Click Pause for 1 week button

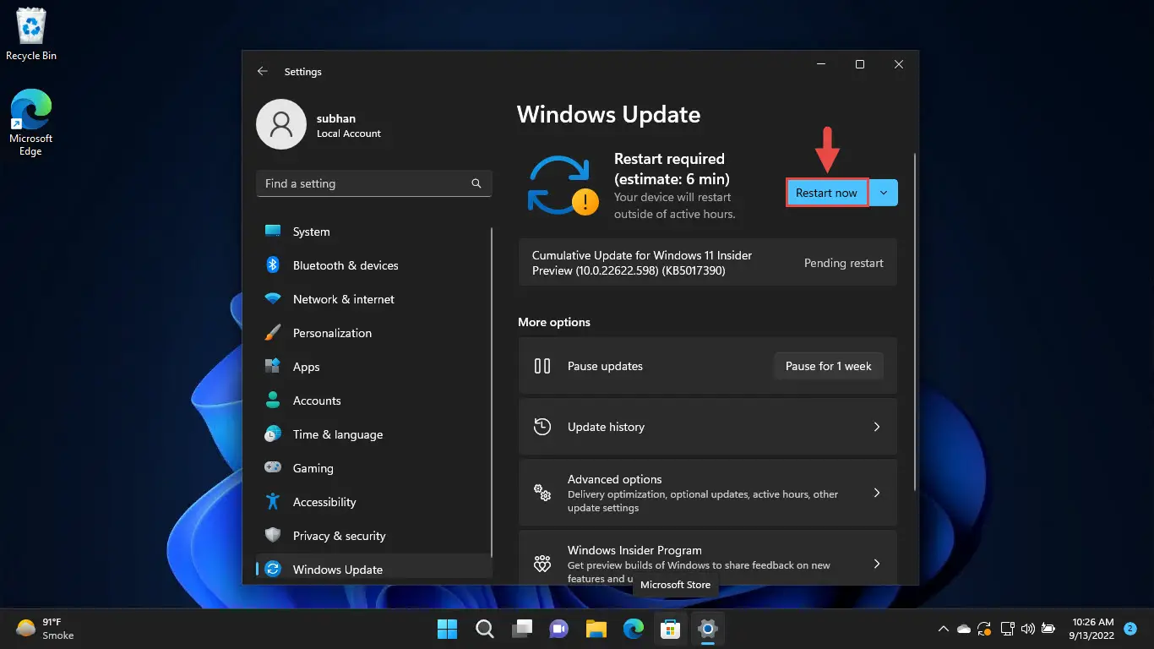(828, 366)
